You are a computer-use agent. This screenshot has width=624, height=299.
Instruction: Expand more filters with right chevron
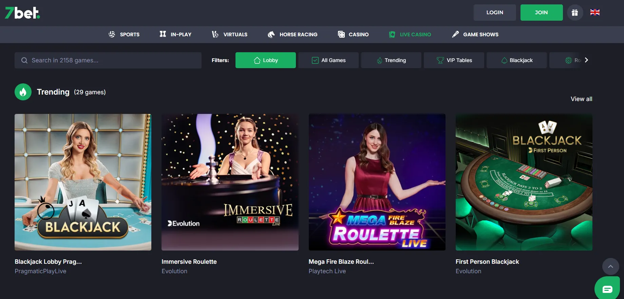(586, 60)
